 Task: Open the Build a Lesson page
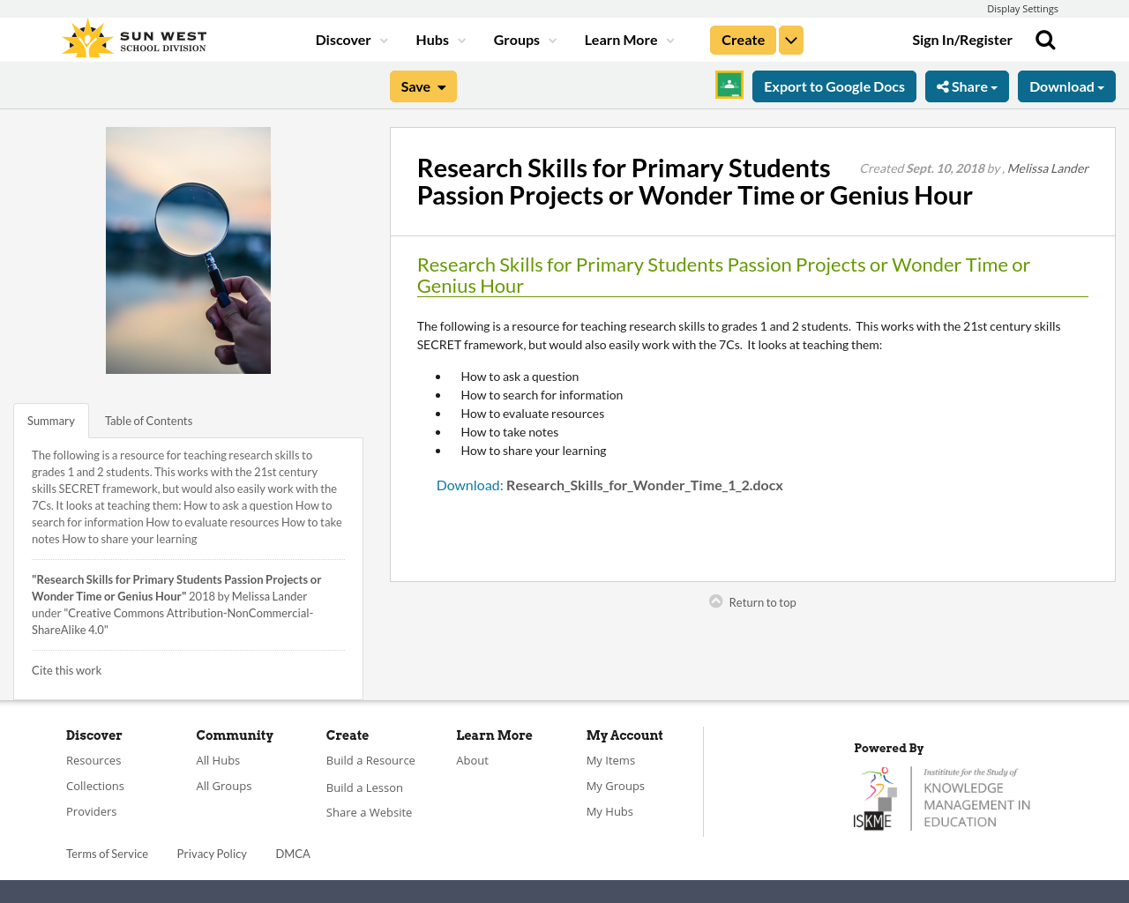click(364, 786)
